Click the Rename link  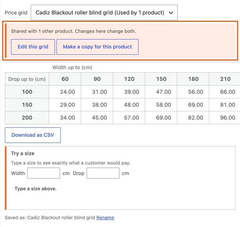pos(105,217)
